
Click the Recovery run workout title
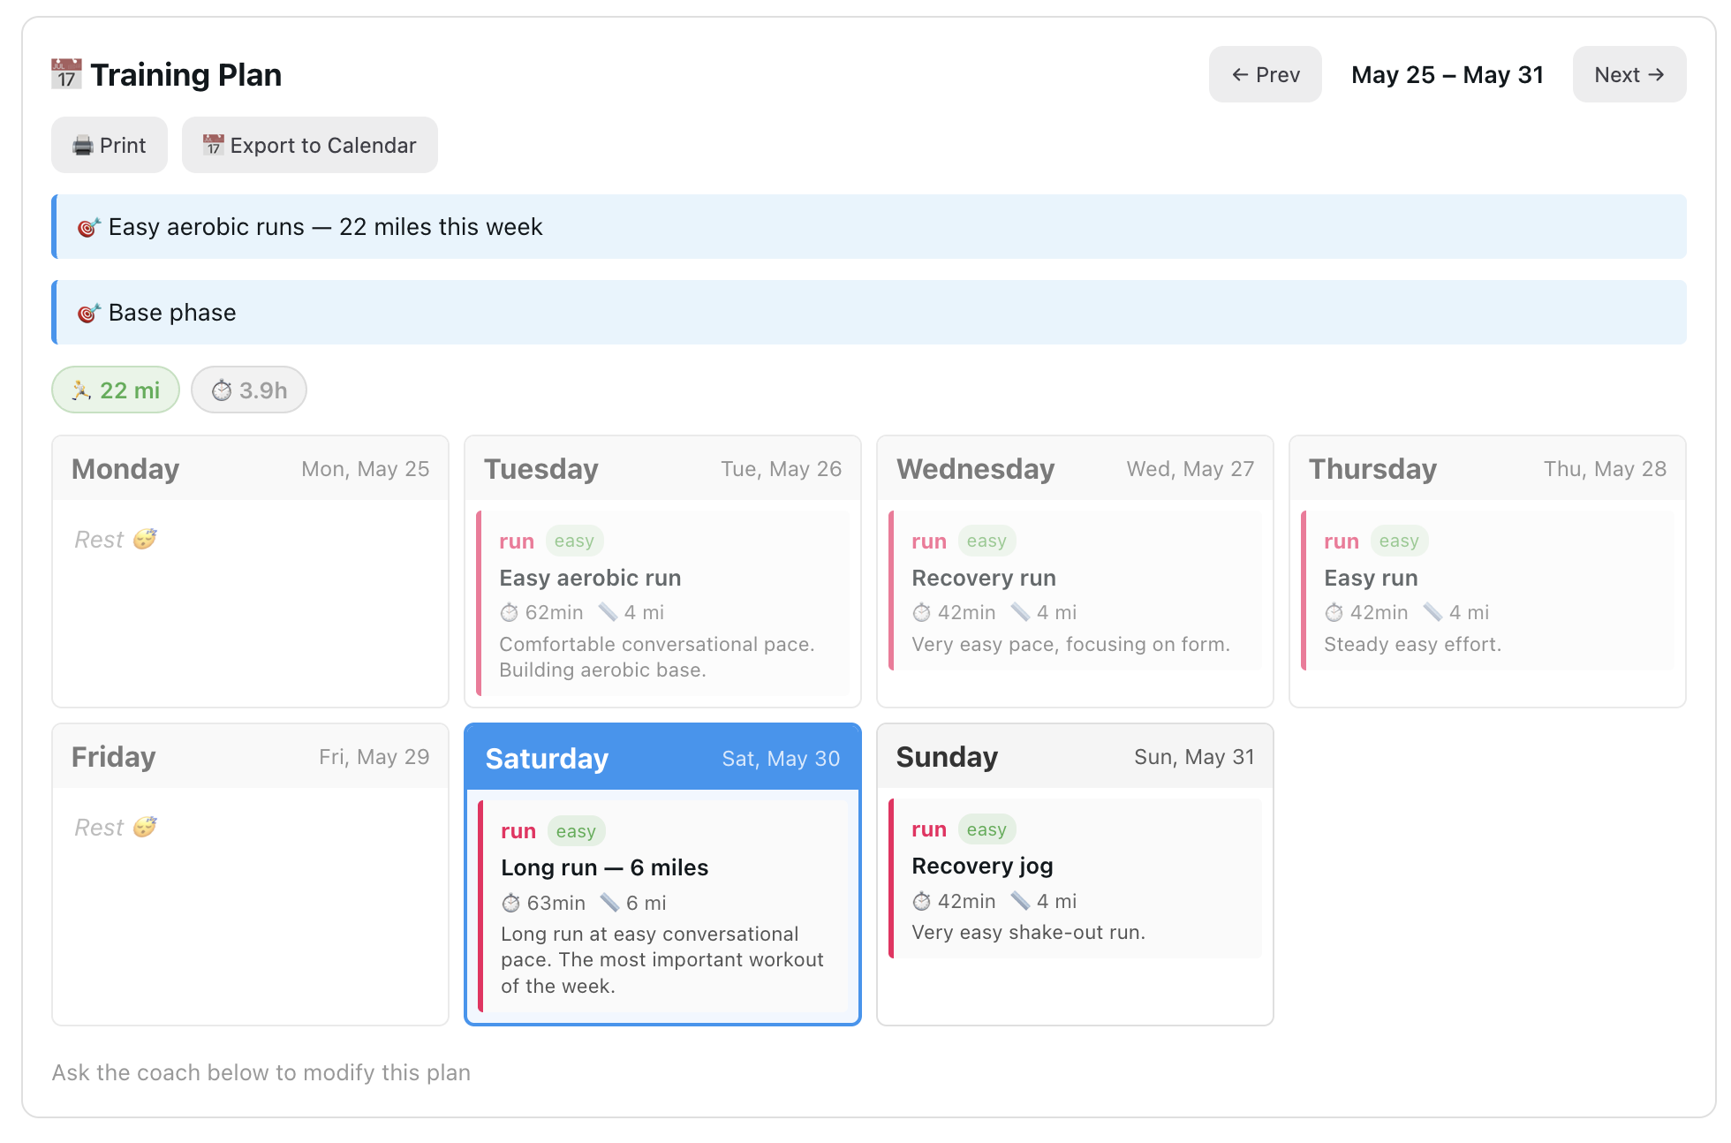[x=984, y=578]
